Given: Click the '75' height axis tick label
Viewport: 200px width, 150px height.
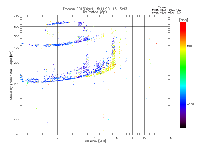Looking at the screenshot, I should [x=17, y=134].
